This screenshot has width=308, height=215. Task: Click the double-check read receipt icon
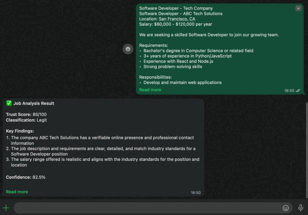coord(298,91)
